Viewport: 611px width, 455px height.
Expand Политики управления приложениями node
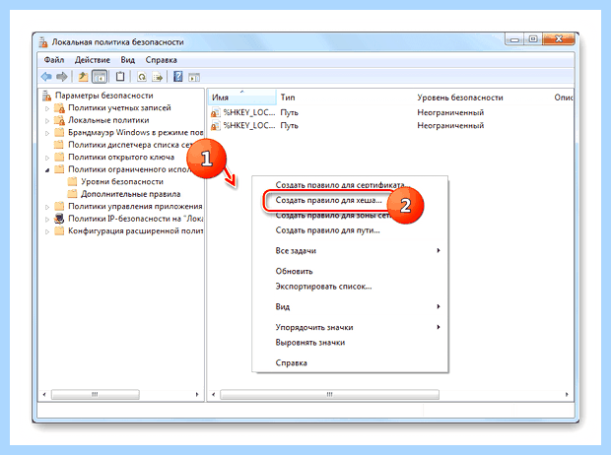[47, 207]
